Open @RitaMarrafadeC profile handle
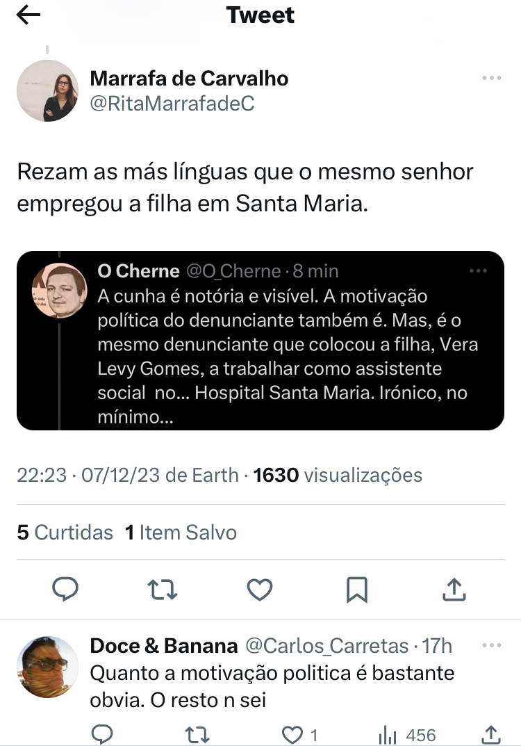The height and width of the screenshot is (746, 521). pos(172,104)
